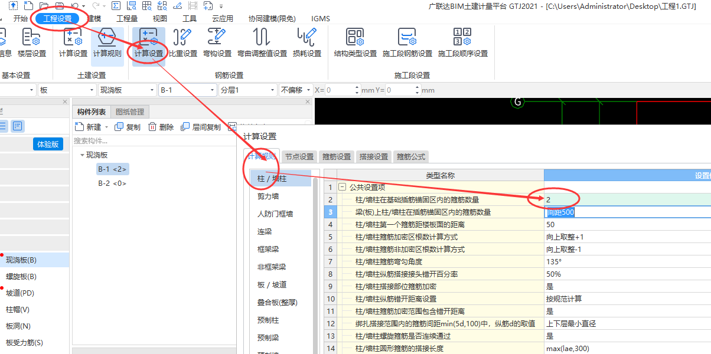Click 新建 in the component list toolbar
This screenshot has width=711, height=354.
89,127
